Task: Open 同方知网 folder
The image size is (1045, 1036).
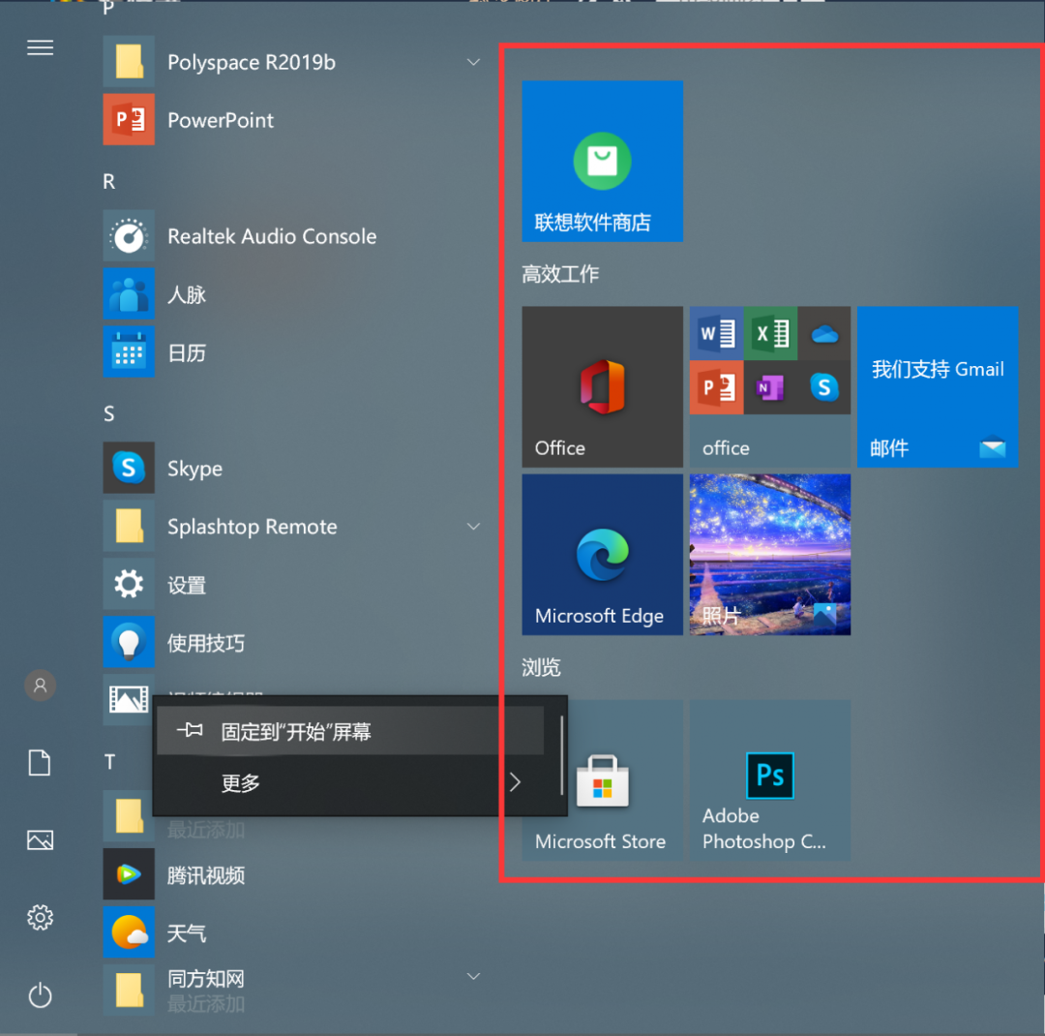Action: tap(293, 990)
